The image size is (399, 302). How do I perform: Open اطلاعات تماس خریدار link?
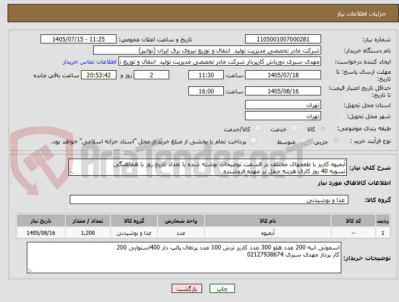[x=90, y=62]
